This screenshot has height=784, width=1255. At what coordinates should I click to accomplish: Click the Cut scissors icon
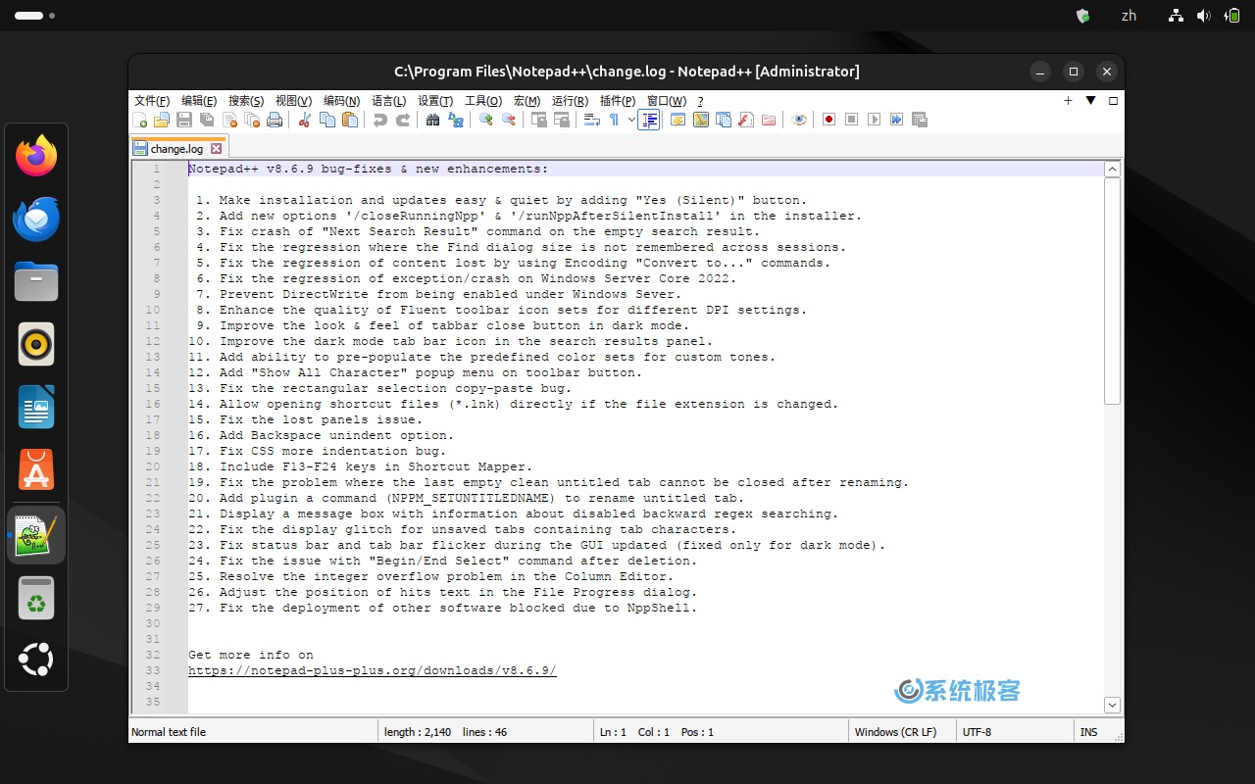click(305, 120)
